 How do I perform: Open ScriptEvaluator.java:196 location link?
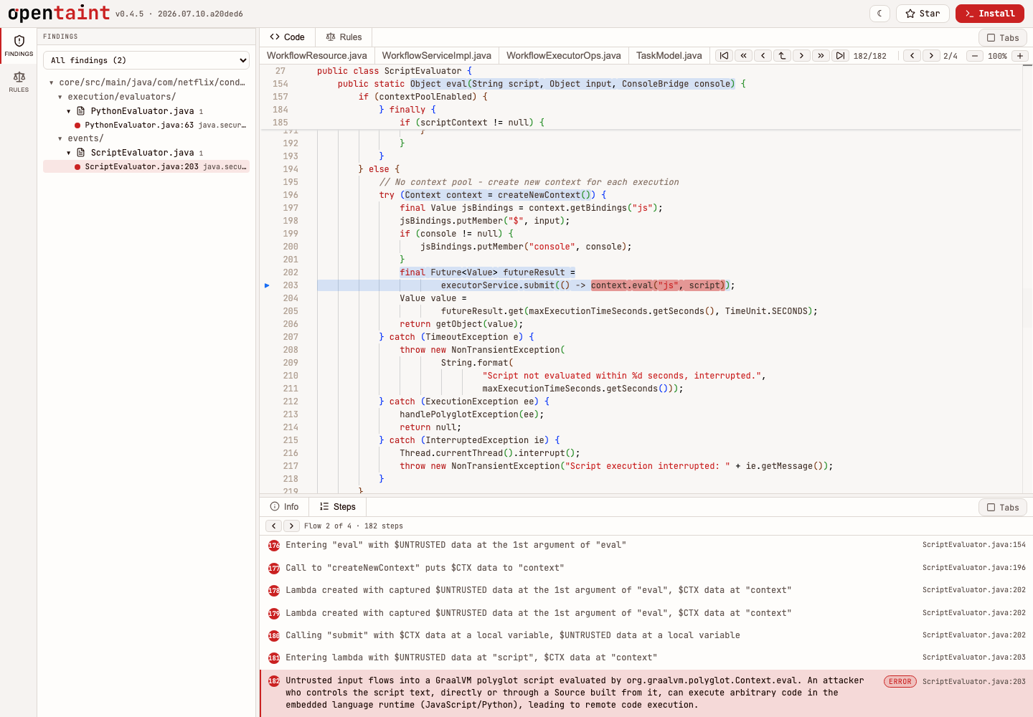(974, 568)
